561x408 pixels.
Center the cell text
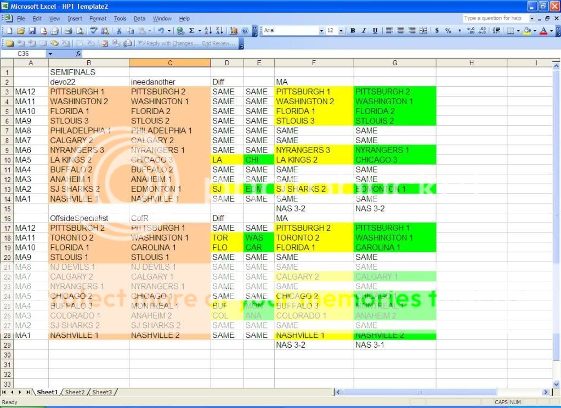point(401,31)
